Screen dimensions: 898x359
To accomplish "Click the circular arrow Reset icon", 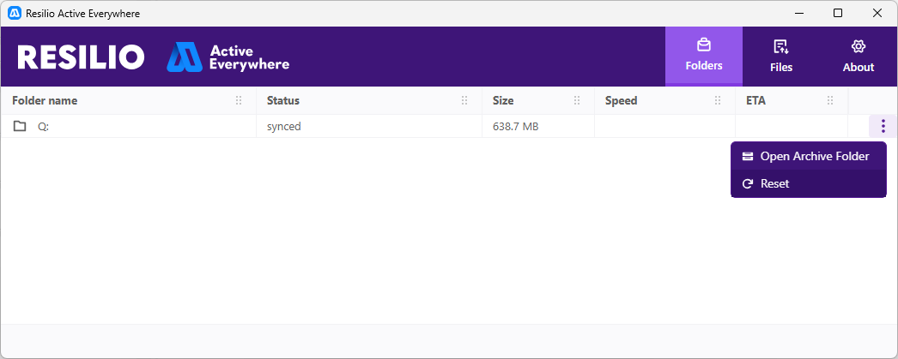I will tap(748, 184).
